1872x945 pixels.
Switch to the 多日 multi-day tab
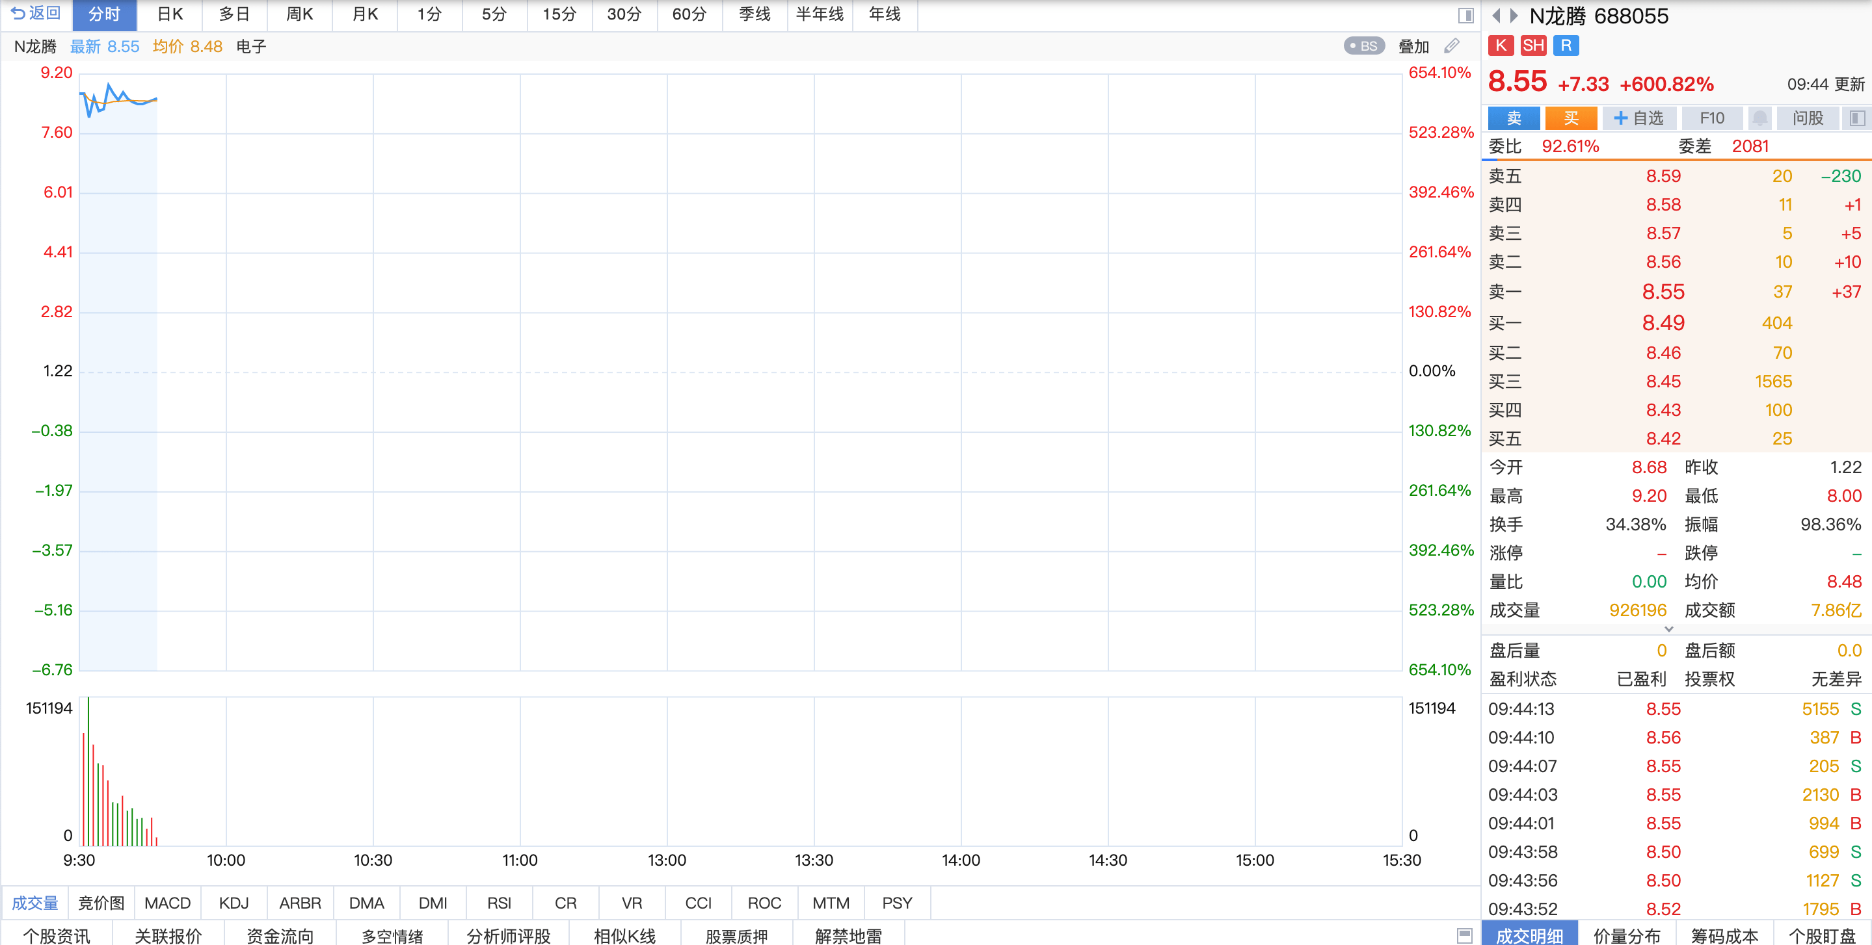coord(234,14)
